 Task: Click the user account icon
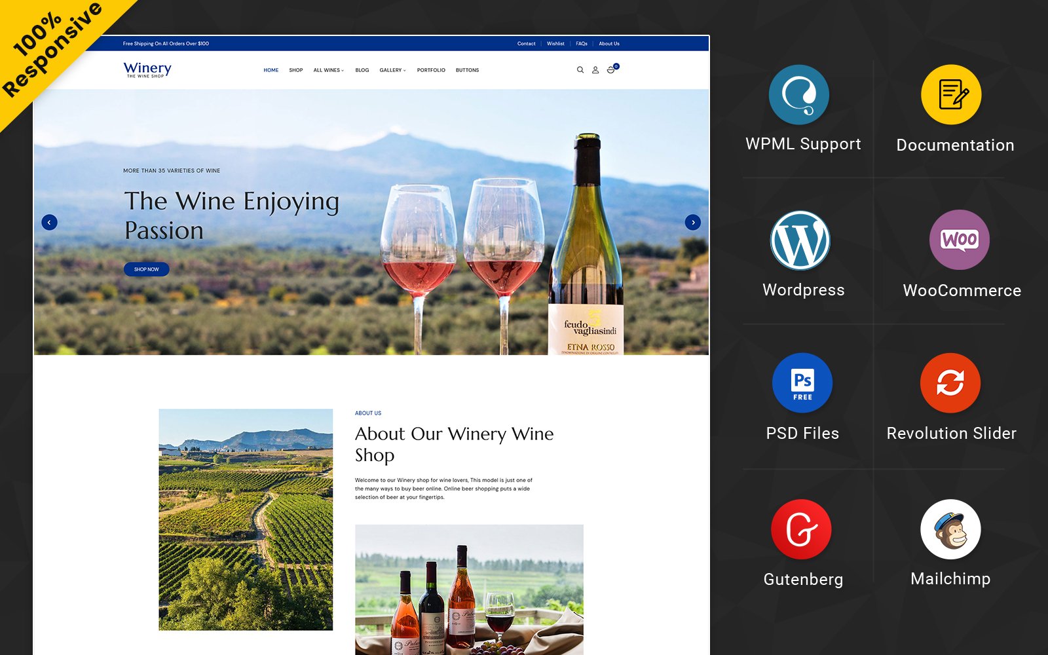point(595,69)
